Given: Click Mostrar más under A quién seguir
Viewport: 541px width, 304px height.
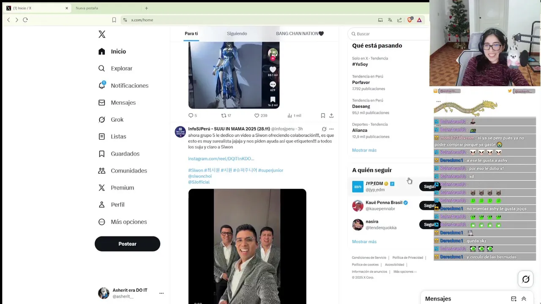Looking at the screenshot, I should [364, 242].
